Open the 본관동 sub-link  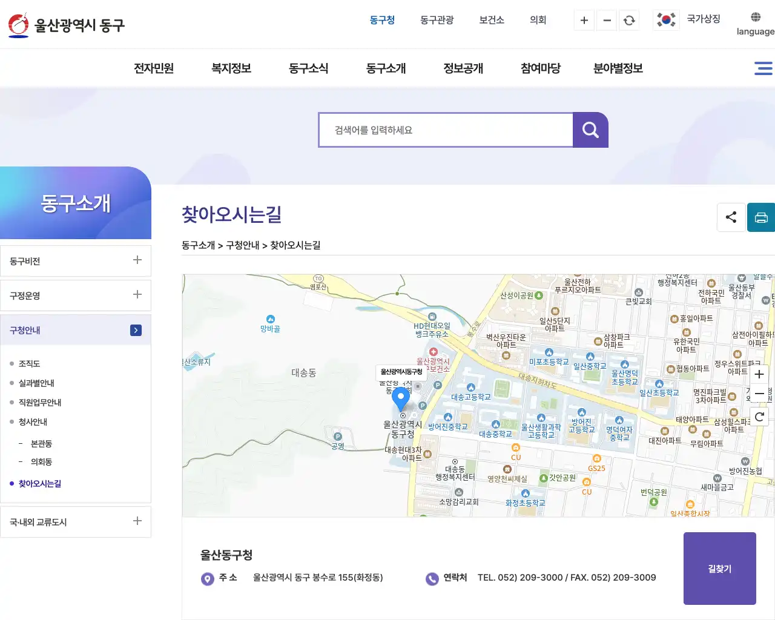coord(41,444)
